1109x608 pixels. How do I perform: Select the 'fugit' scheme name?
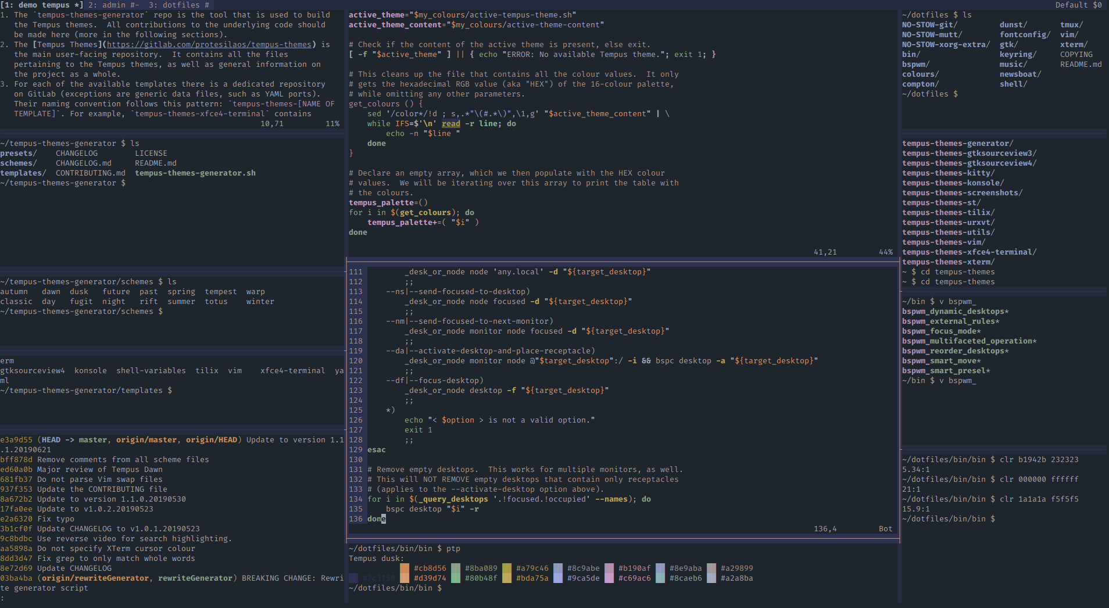(81, 301)
